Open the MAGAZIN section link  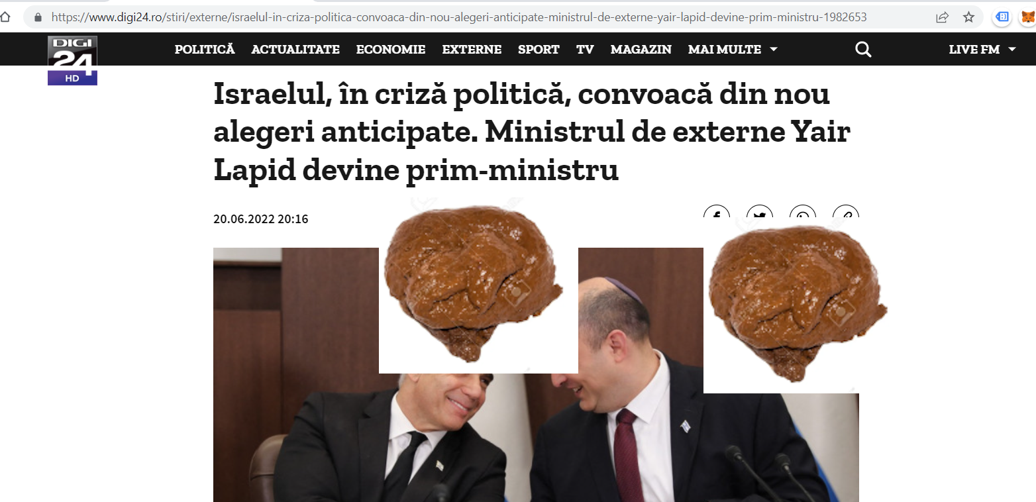(641, 50)
